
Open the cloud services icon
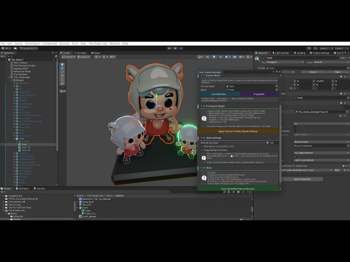[15, 48]
